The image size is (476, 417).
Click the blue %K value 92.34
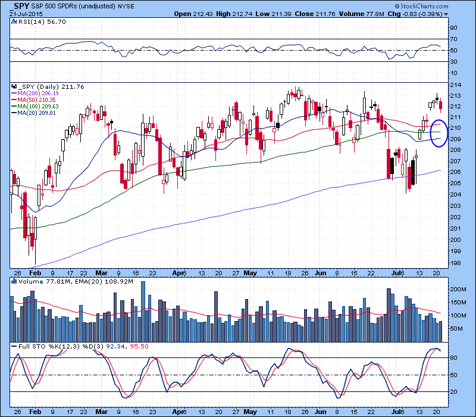pyautogui.click(x=115, y=346)
